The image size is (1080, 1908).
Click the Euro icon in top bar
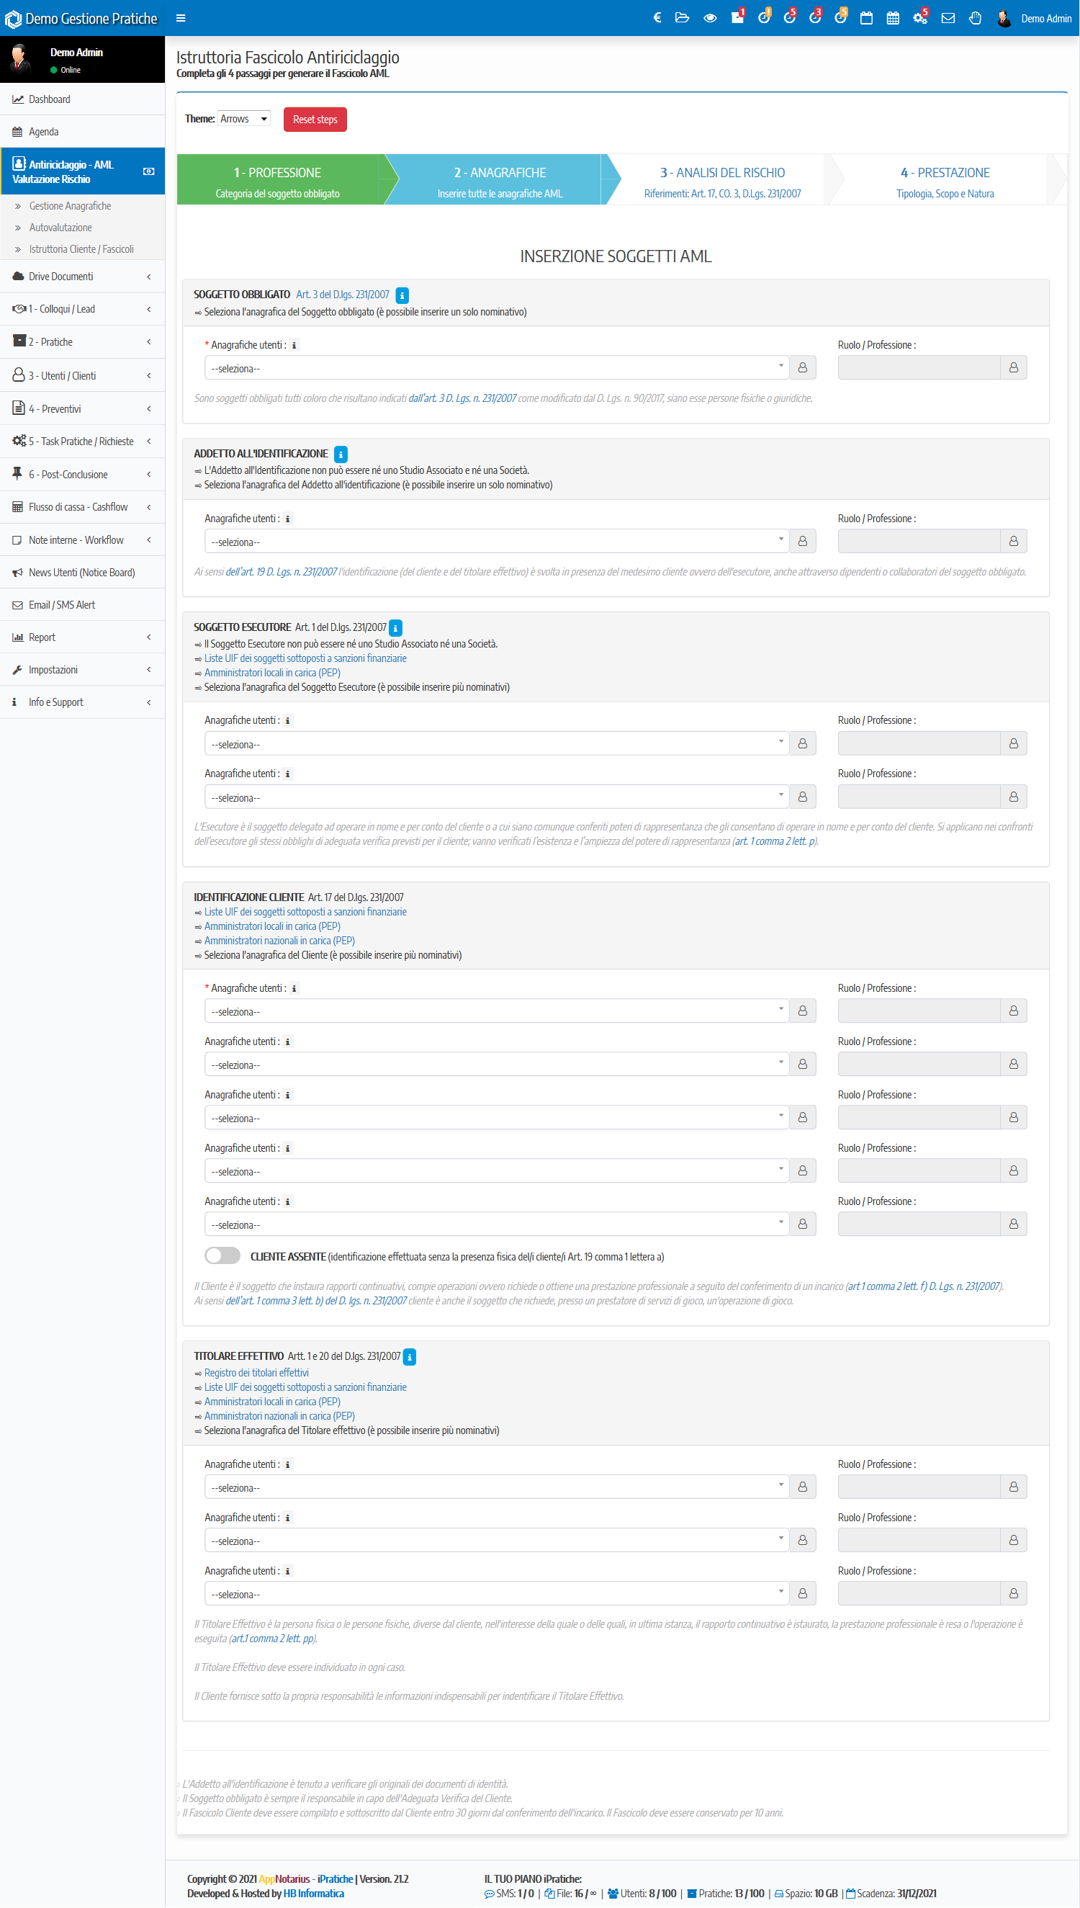click(x=657, y=18)
